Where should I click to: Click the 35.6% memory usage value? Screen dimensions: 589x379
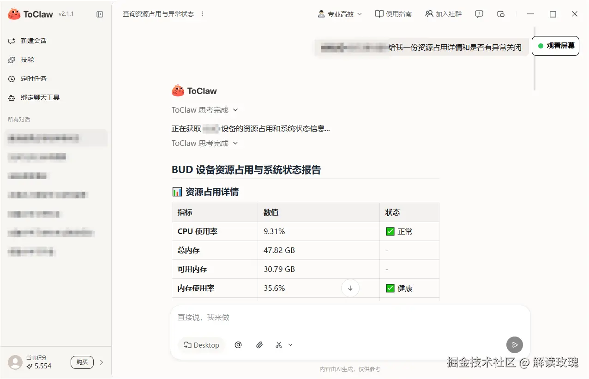274,288
